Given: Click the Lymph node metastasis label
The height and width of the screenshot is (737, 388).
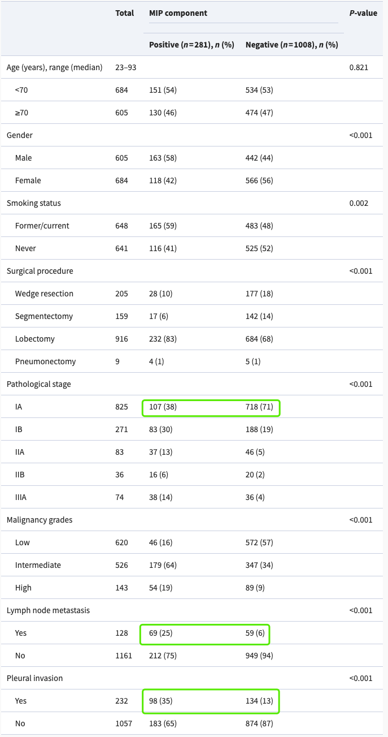Looking at the screenshot, I should coord(48,610).
